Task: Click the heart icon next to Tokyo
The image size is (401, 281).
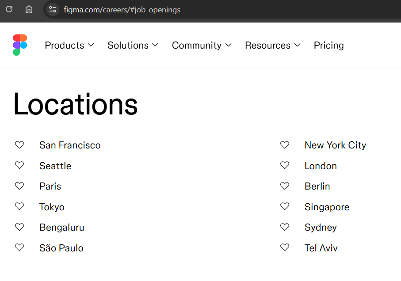Action: (19, 207)
